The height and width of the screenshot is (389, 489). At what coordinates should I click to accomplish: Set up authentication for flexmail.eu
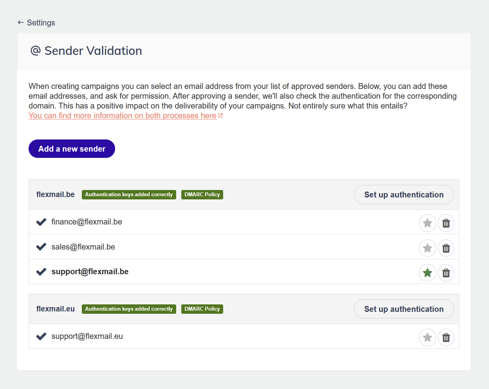pyautogui.click(x=404, y=309)
